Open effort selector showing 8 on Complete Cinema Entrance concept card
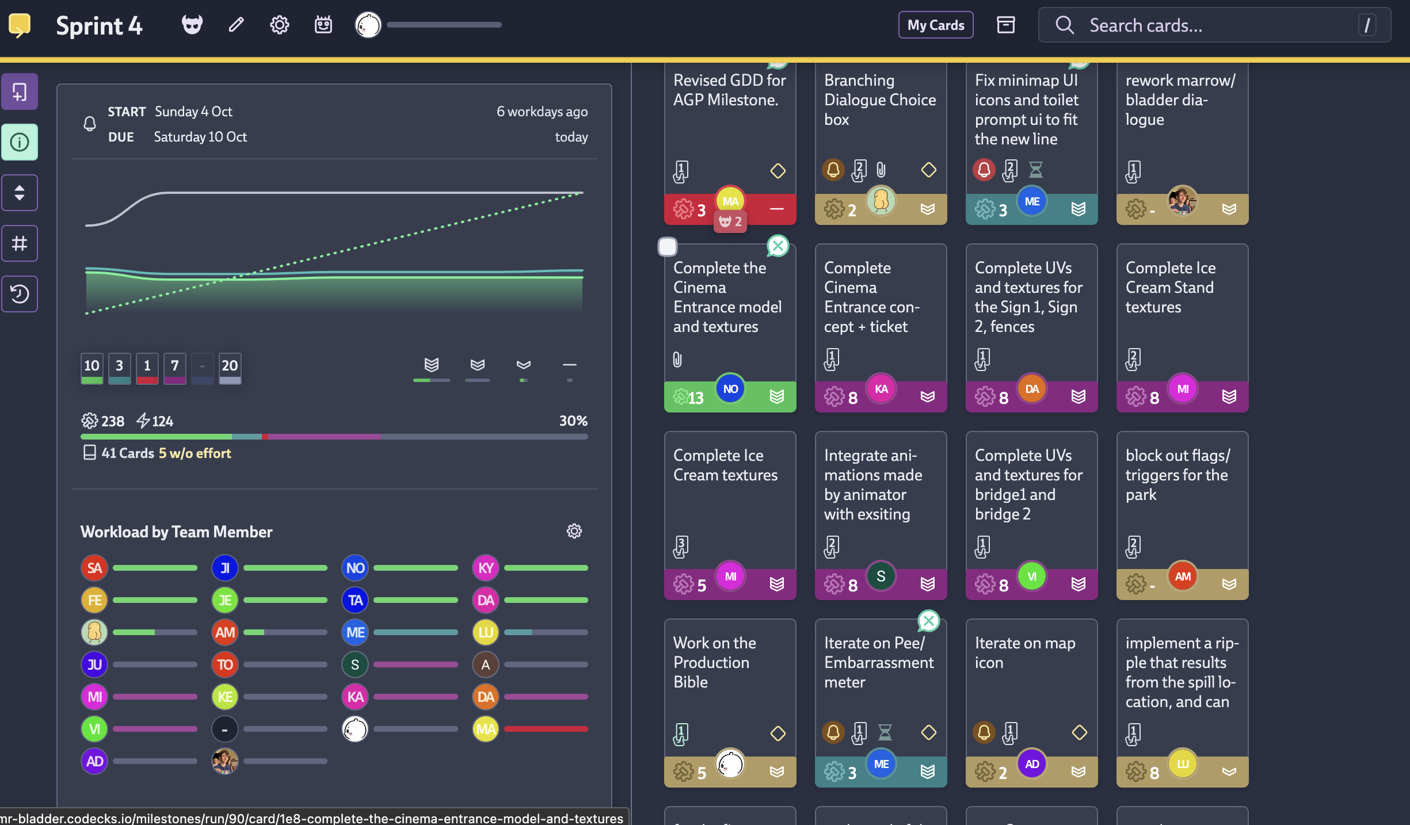 pyautogui.click(x=841, y=397)
